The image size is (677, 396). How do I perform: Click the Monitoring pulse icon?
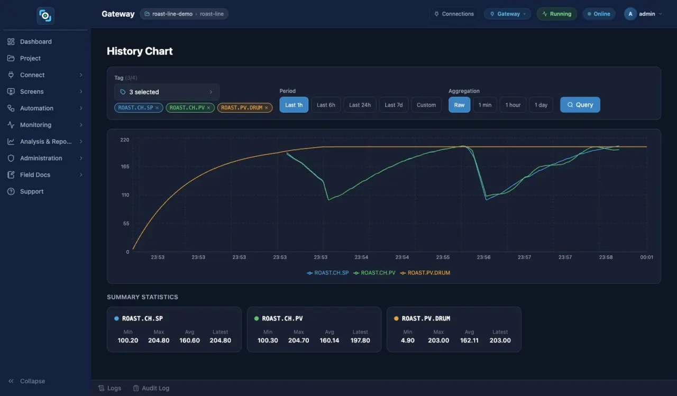[11, 125]
